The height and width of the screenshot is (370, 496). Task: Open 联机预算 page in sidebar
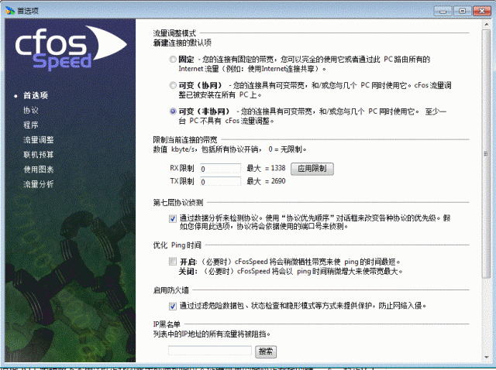39,155
